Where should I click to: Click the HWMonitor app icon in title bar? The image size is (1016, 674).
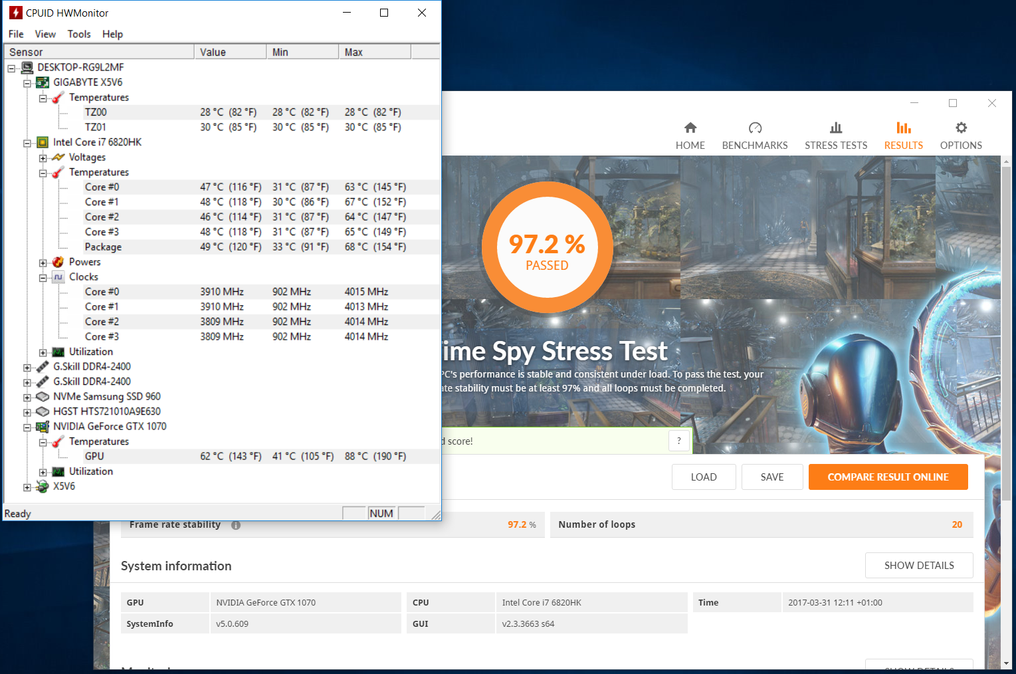tap(15, 13)
